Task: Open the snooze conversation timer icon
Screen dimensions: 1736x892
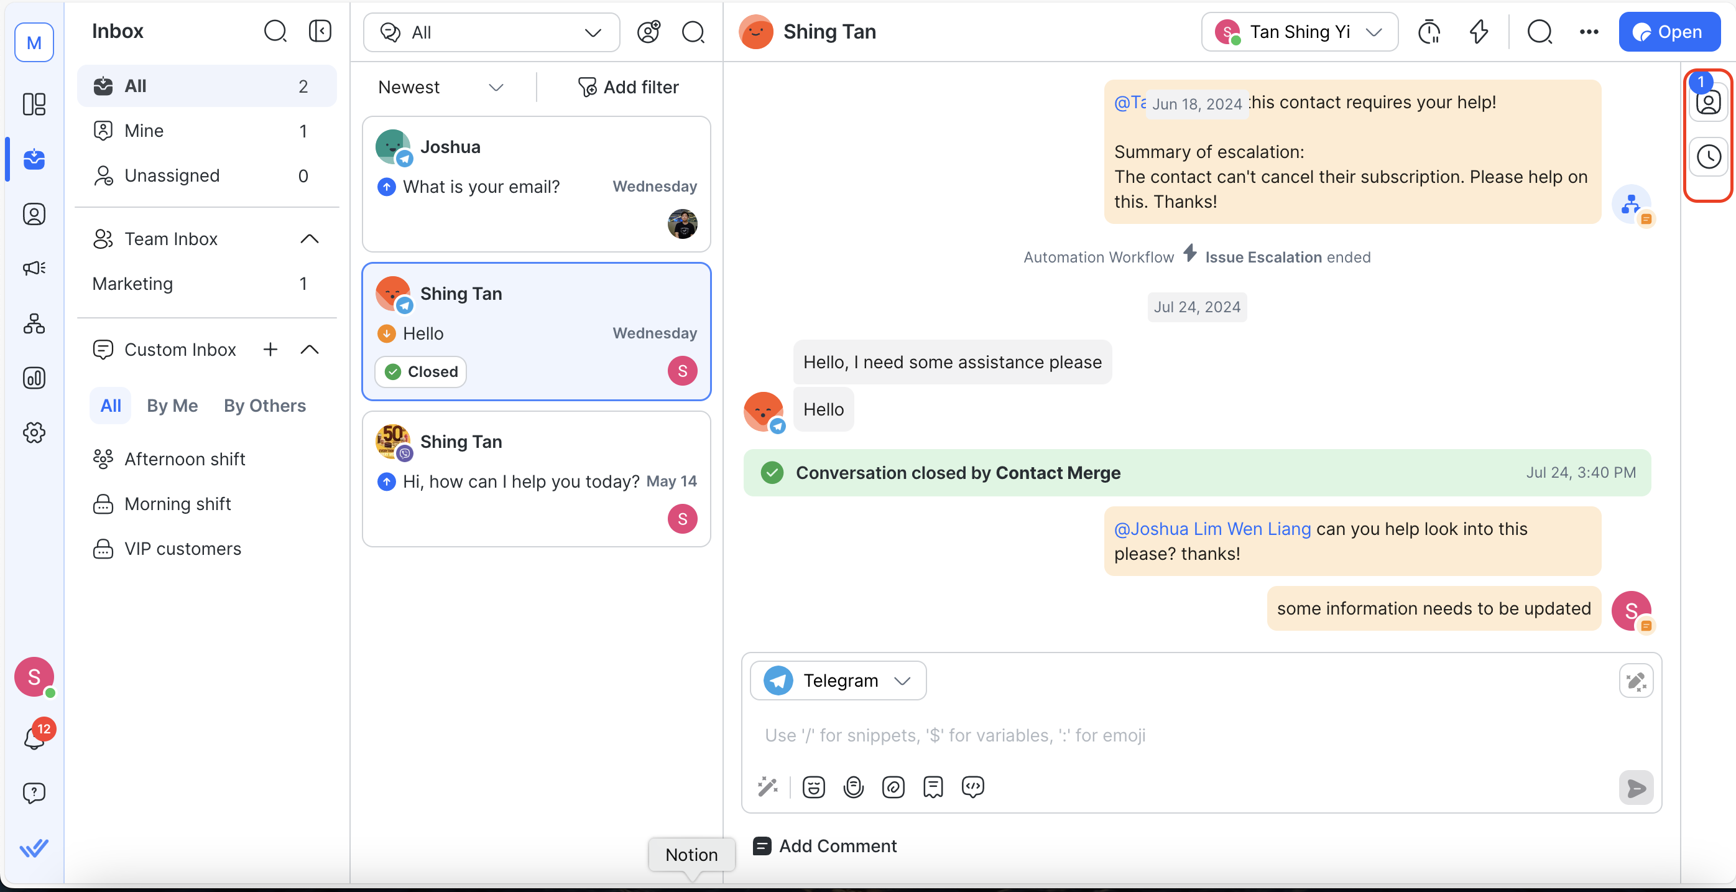Action: 1429,32
